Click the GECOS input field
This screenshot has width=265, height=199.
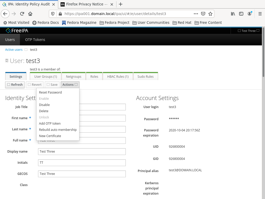[82, 174]
